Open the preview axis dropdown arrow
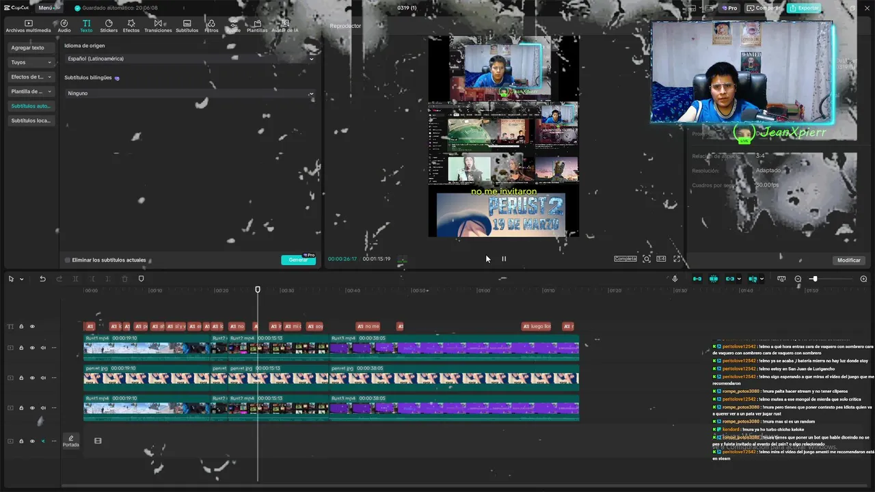875x492 pixels. [x=762, y=279]
